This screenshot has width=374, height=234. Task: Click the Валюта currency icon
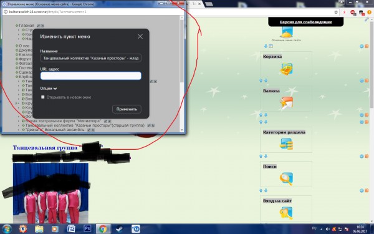(x=286, y=103)
